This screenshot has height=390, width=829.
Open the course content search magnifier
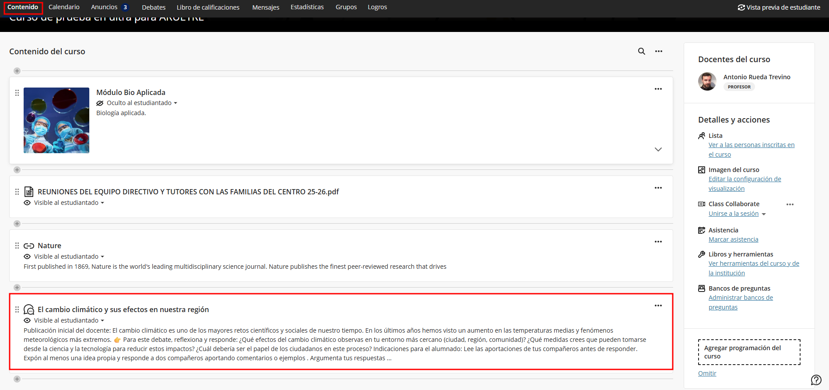point(641,51)
